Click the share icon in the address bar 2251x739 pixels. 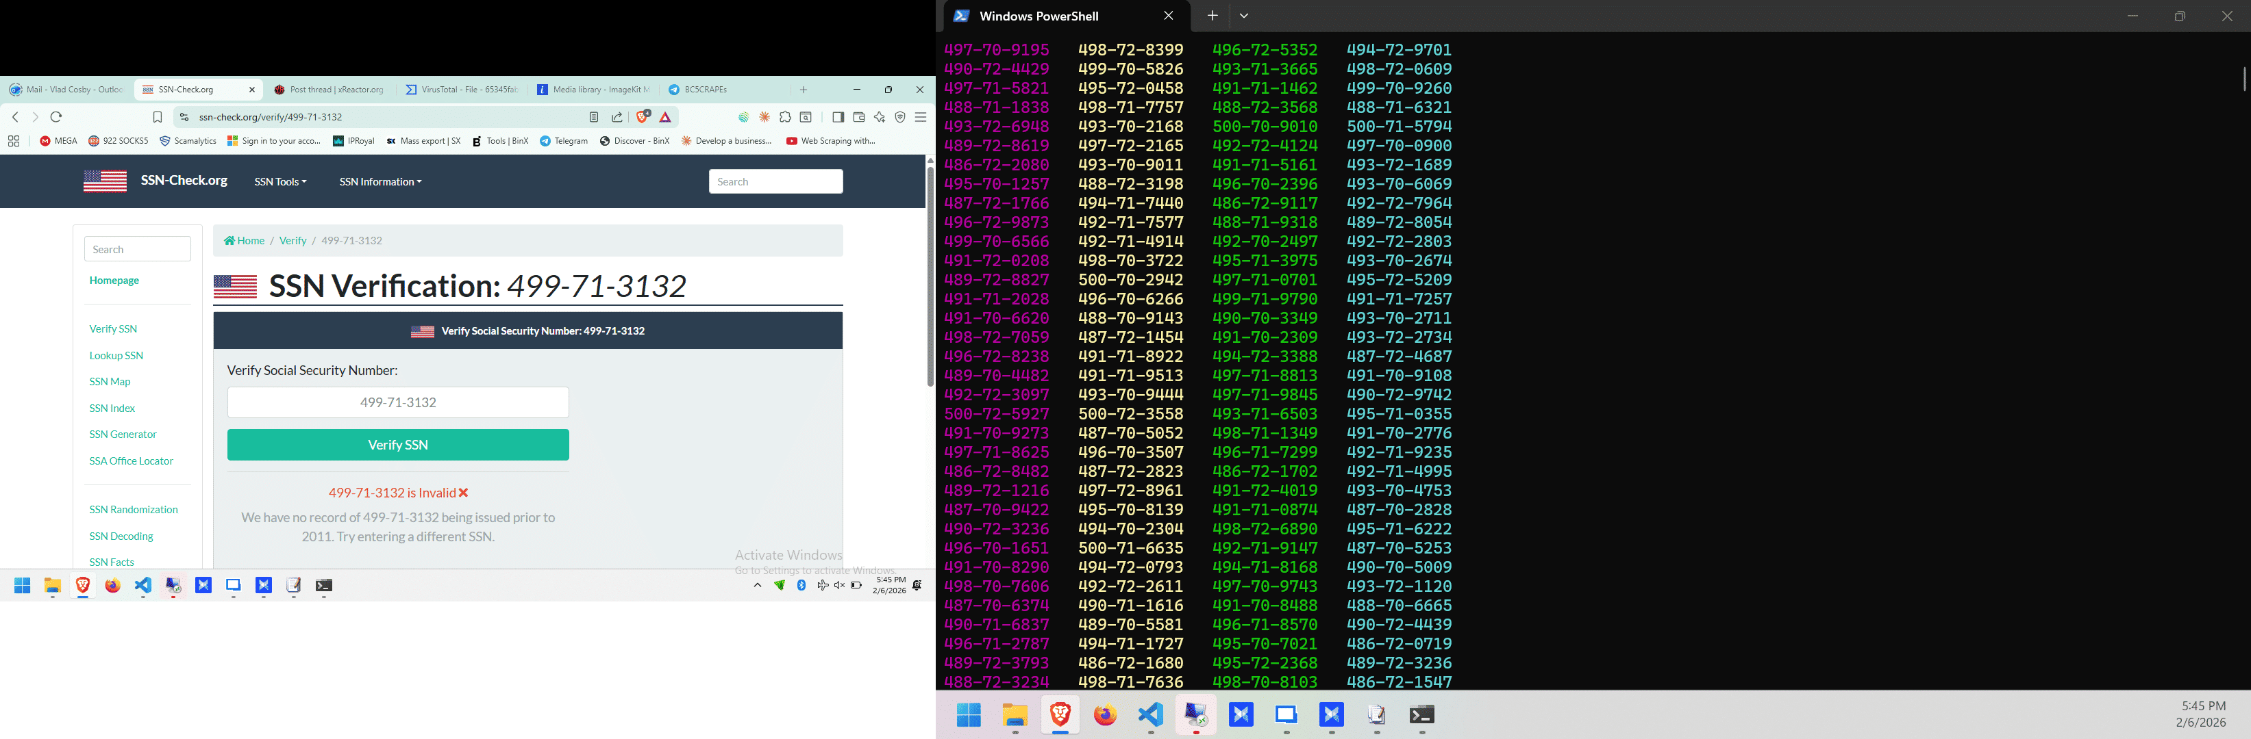[617, 117]
